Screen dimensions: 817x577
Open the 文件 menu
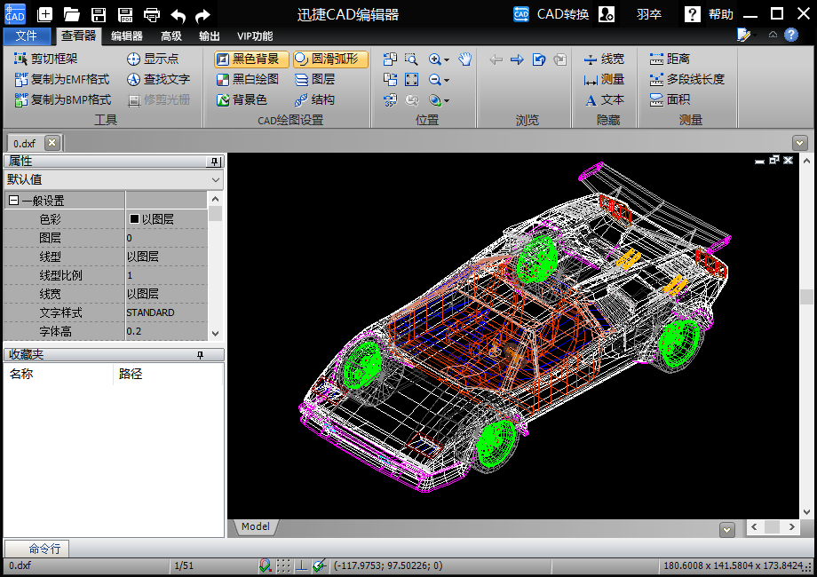point(27,36)
